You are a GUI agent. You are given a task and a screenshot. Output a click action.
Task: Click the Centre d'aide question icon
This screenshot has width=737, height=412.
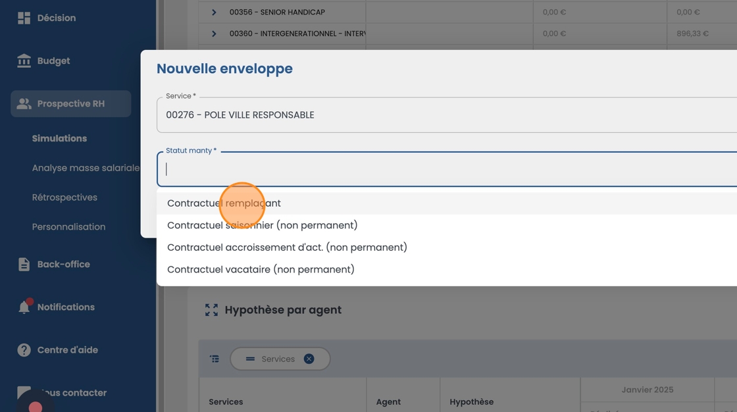[24, 350]
